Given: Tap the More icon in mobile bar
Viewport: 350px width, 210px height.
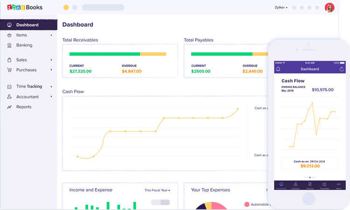Looking at the screenshot, I should pyautogui.click(x=338, y=185).
